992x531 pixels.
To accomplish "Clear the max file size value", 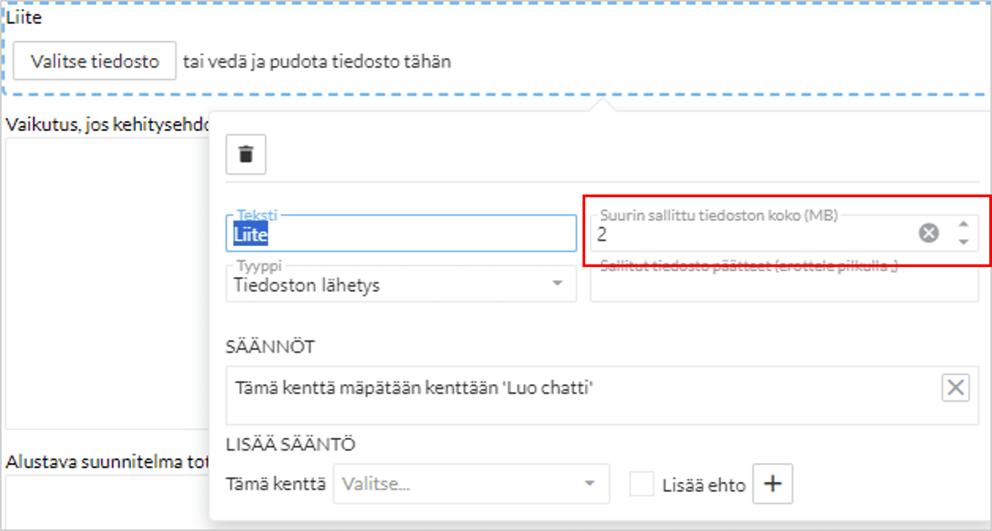I will click(929, 233).
